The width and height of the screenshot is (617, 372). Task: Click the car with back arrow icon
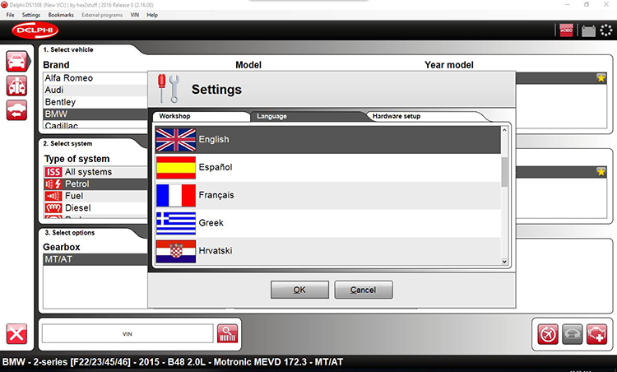pos(16,109)
